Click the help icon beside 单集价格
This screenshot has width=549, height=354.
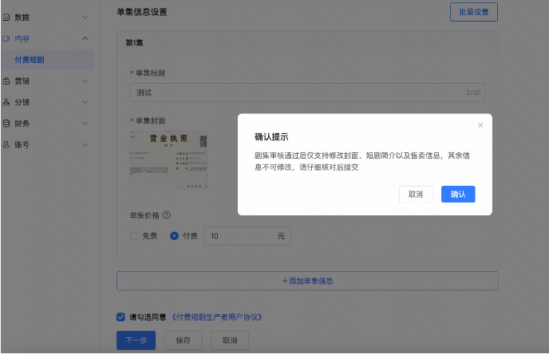click(x=167, y=215)
